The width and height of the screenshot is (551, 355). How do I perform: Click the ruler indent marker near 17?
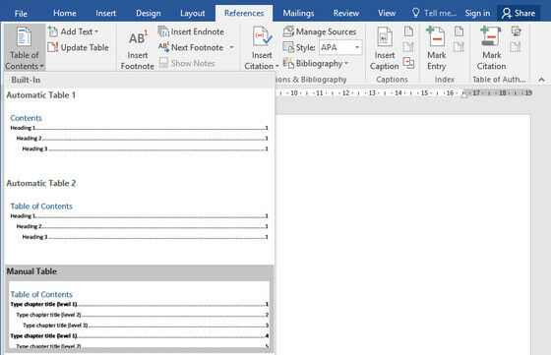pyautogui.click(x=464, y=94)
